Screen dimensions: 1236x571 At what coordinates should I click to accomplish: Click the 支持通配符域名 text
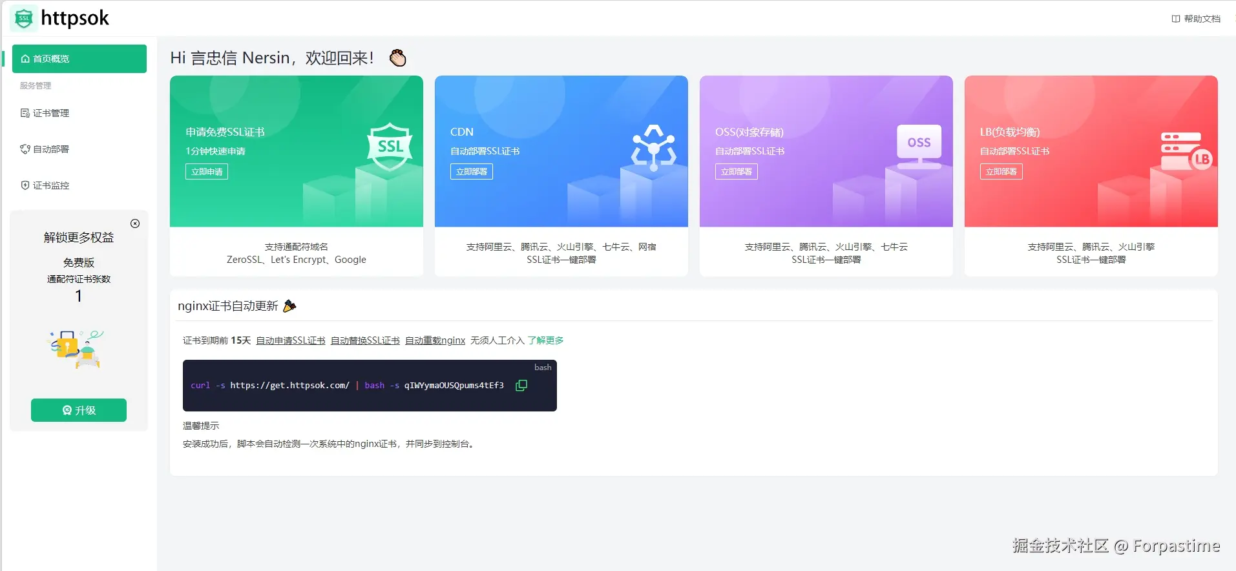click(x=297, y=247)
